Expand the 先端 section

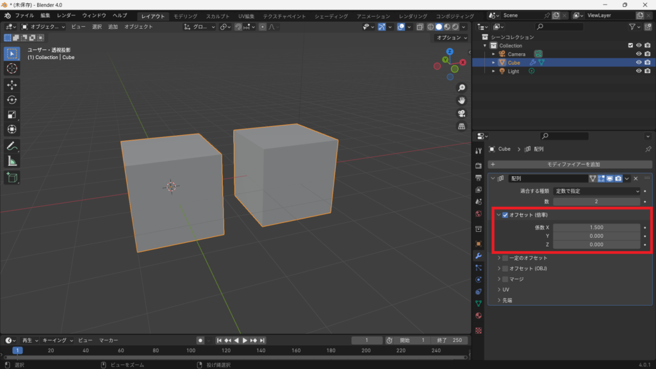(x=507, y=300)
